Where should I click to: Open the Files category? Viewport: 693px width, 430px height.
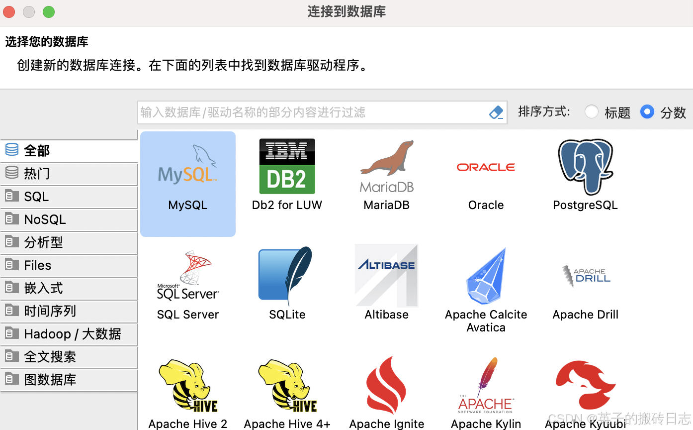point(69,265)
